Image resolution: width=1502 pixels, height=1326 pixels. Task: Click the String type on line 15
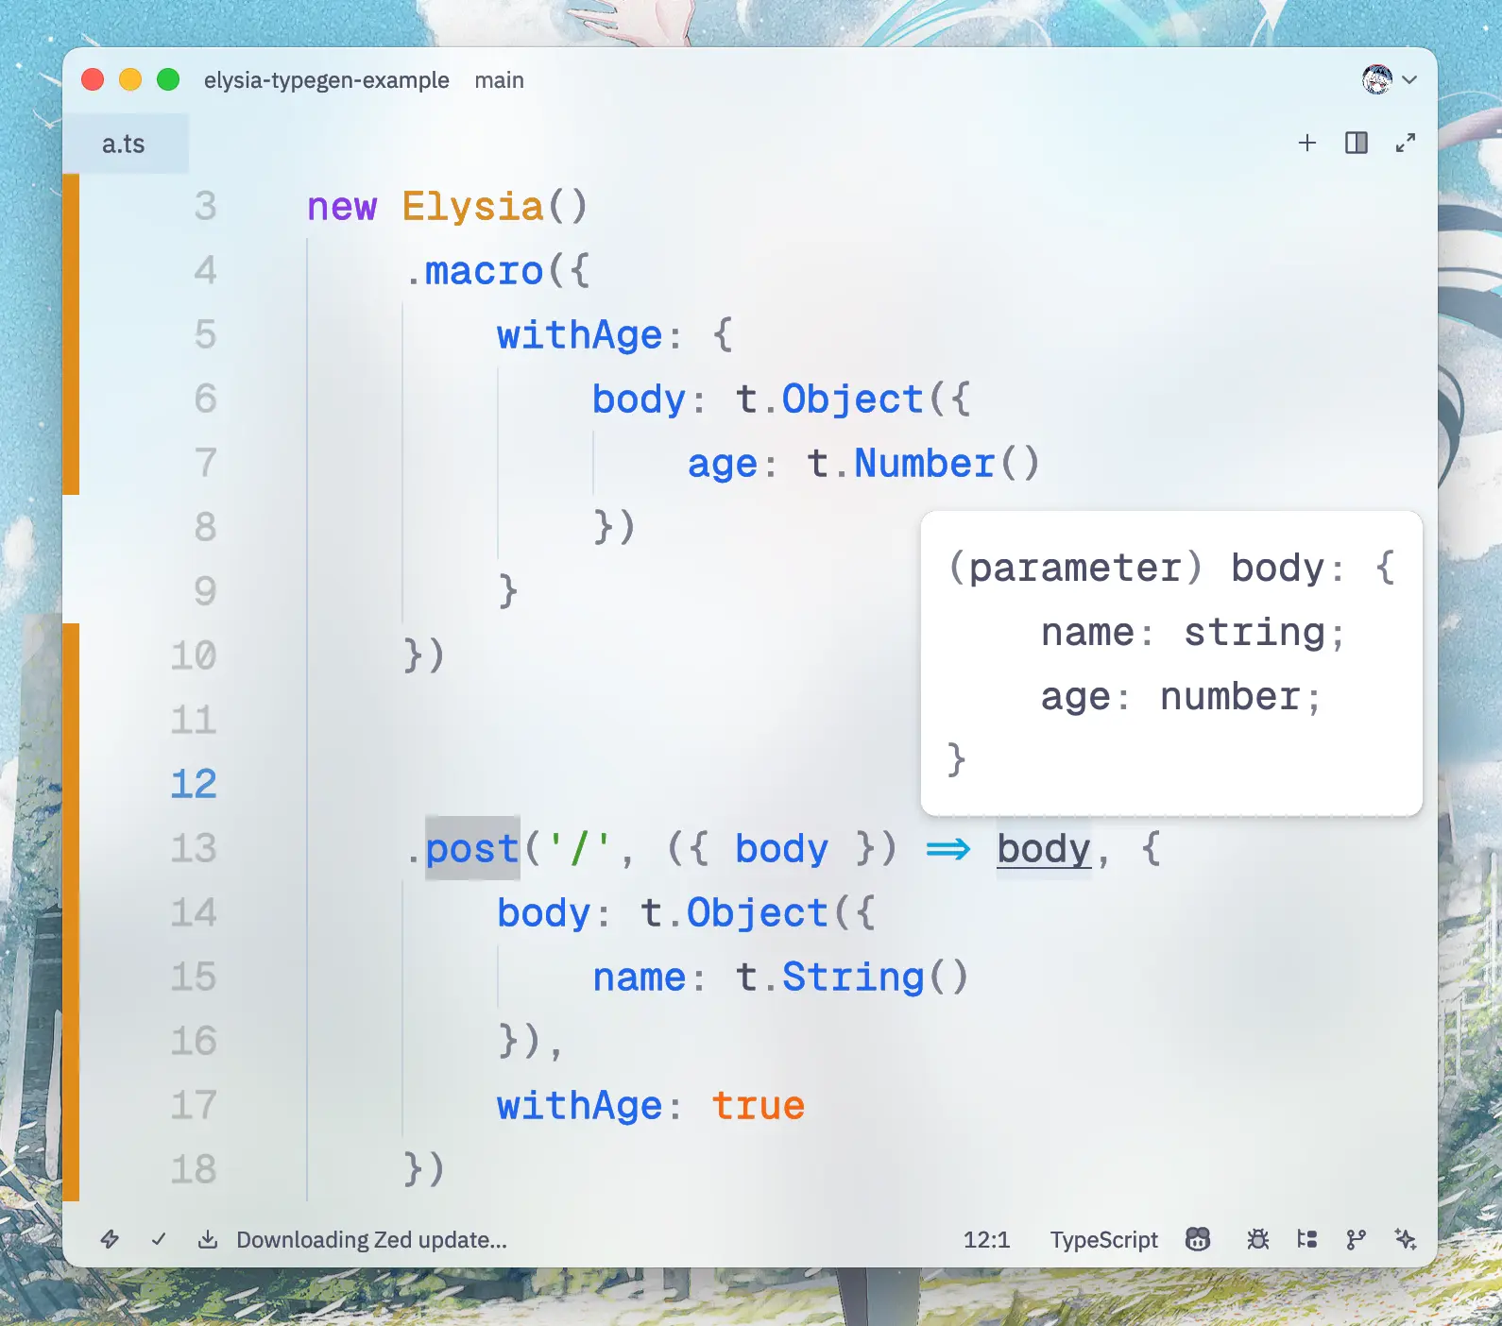[x=853, y=977]
